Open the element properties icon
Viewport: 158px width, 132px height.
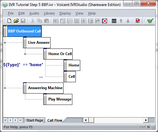(114, 21)
